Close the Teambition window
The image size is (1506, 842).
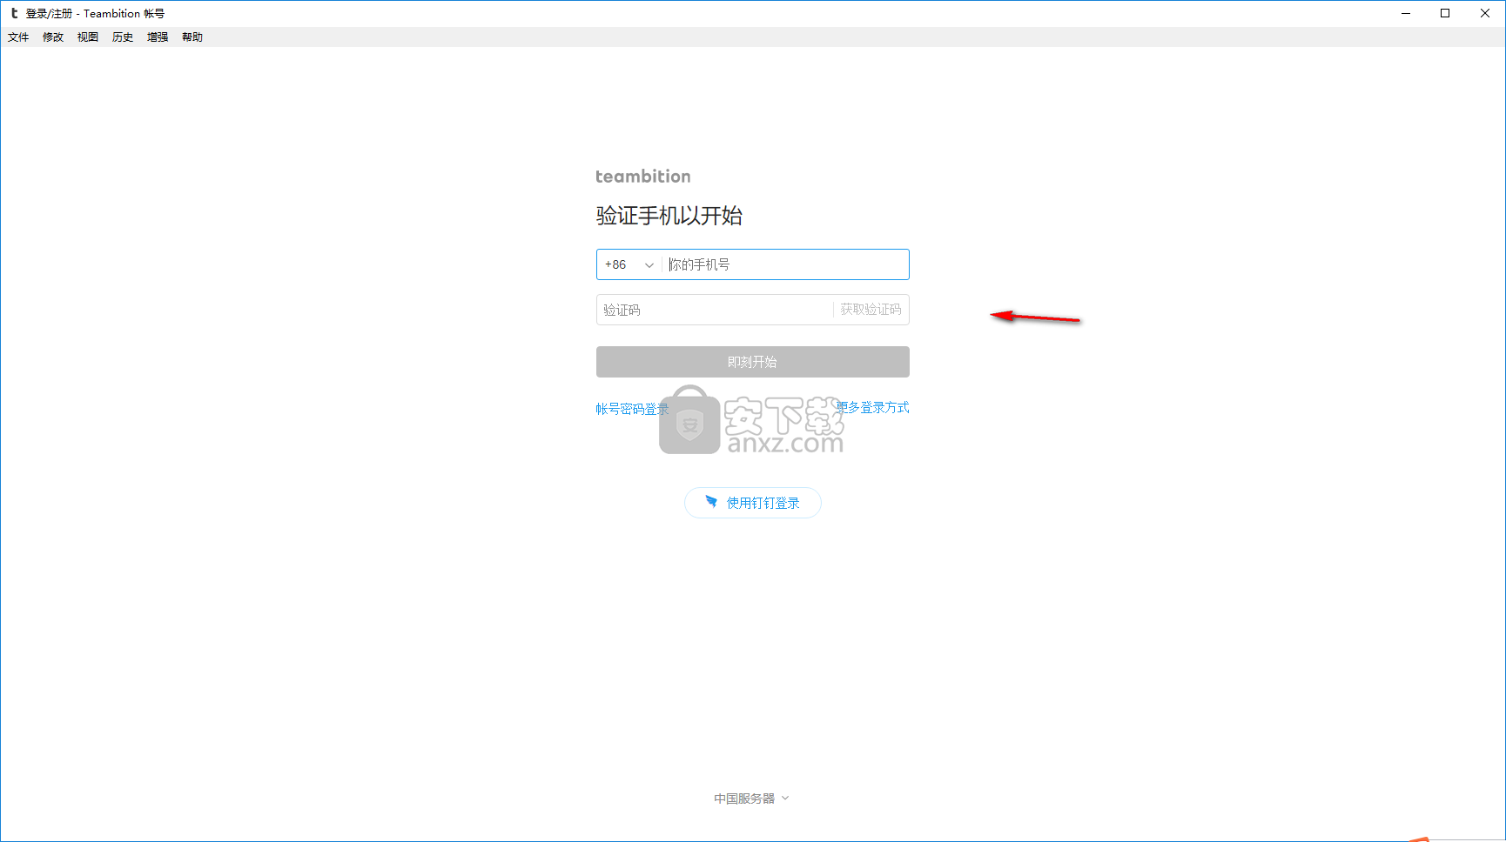tap(1485, 13)
